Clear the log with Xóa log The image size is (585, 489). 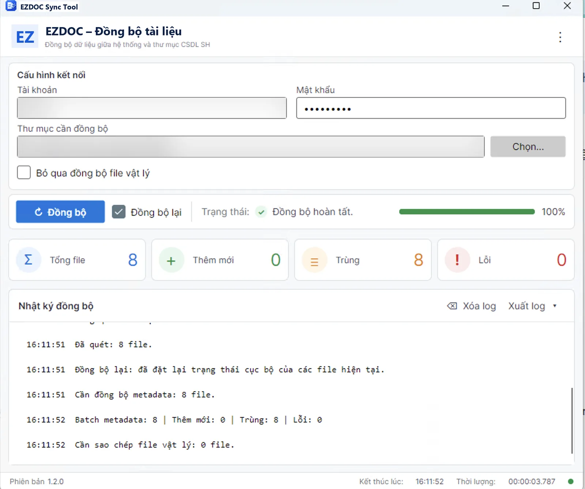(x=472, y=306)
